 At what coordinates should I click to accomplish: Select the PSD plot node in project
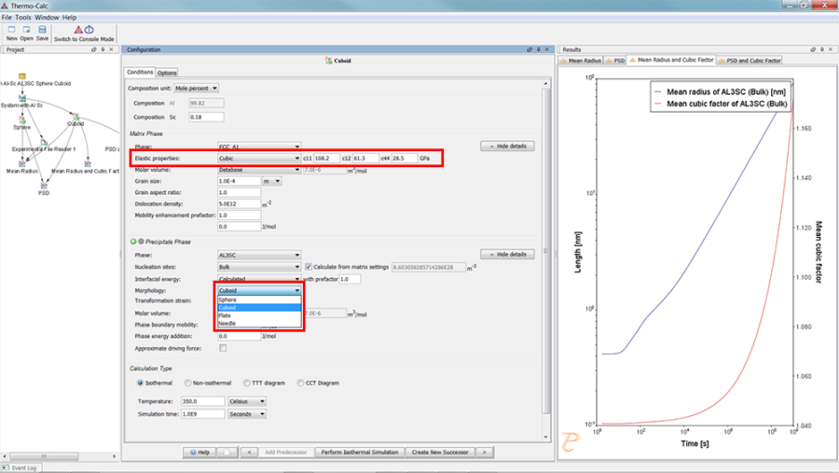point(44,188)
